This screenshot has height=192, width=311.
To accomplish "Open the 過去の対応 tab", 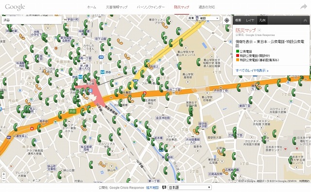I will [207, 7].
